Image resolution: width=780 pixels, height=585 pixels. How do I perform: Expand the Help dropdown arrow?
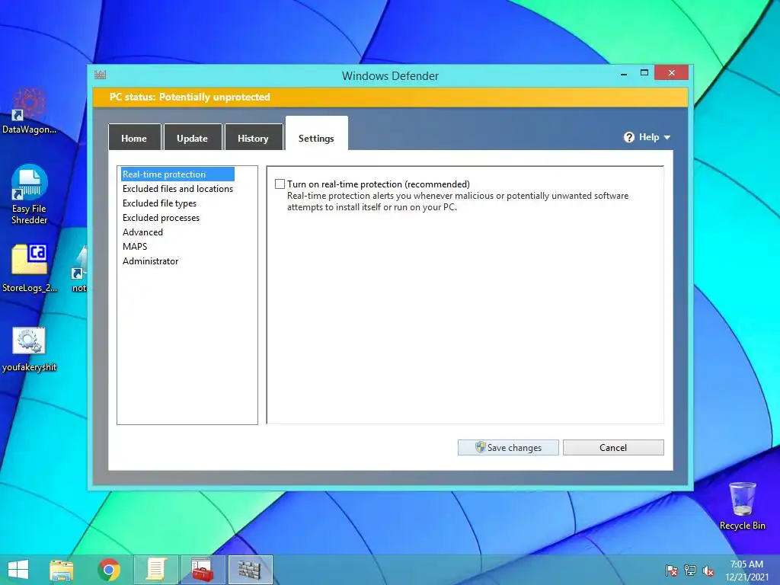pos(667,137)
